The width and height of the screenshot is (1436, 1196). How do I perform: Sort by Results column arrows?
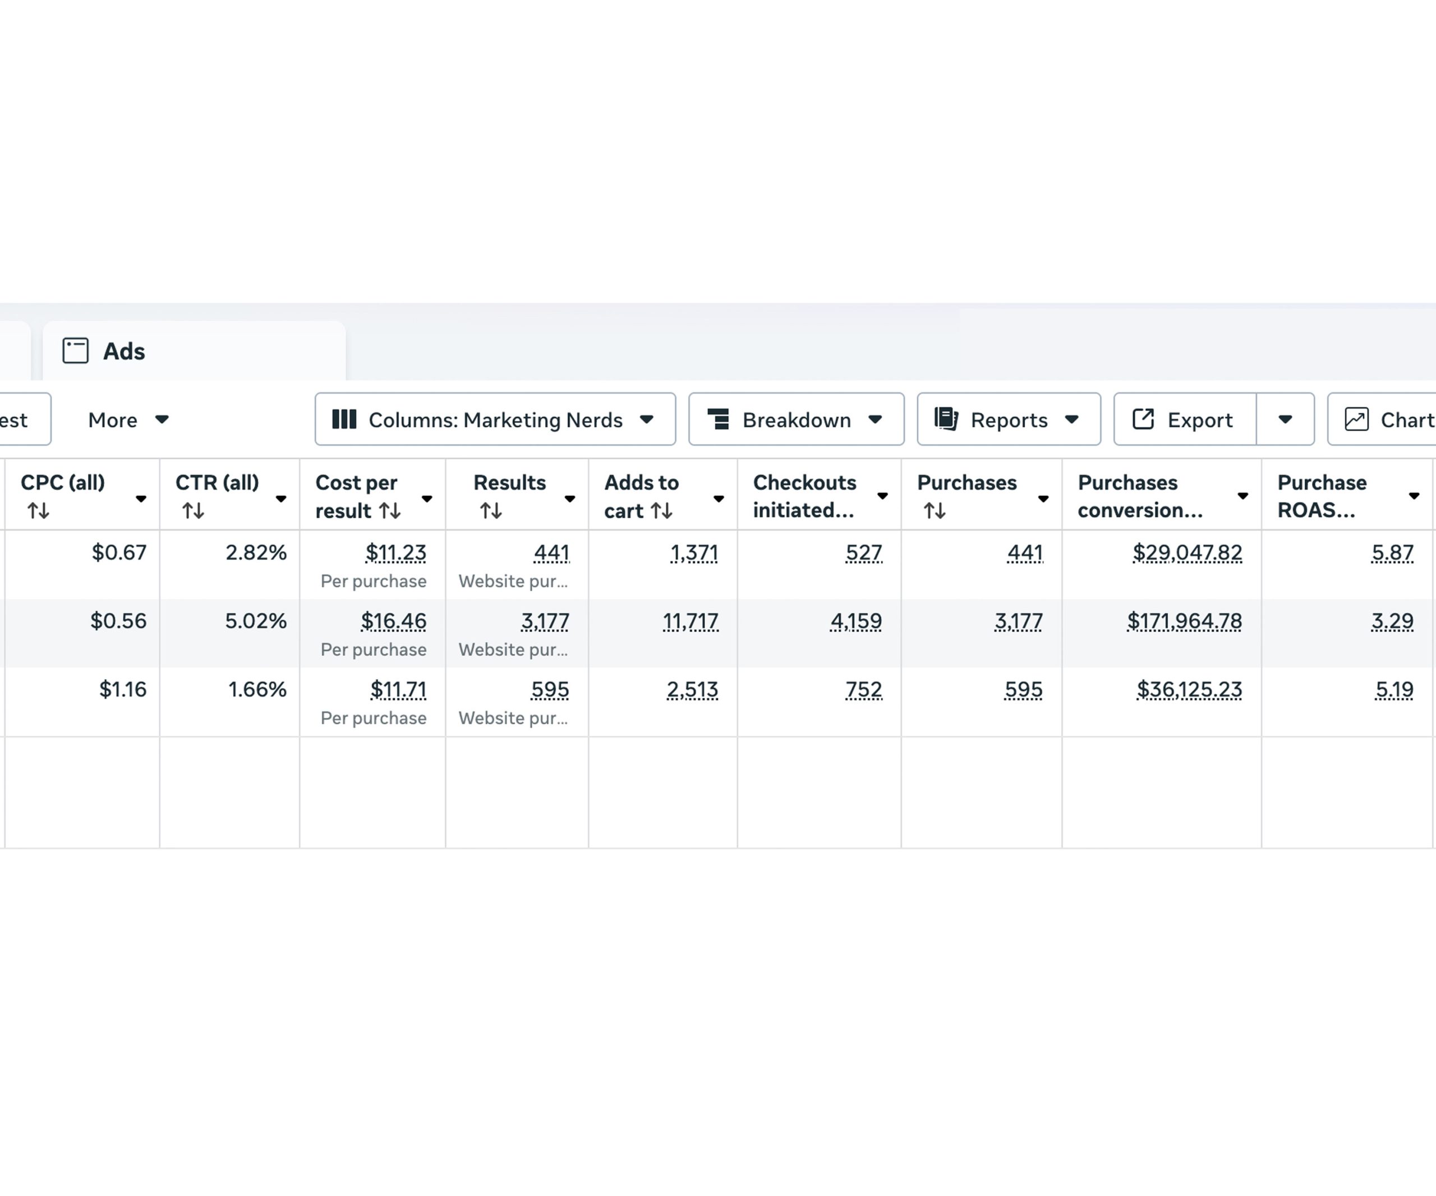(x=491, y=510)
